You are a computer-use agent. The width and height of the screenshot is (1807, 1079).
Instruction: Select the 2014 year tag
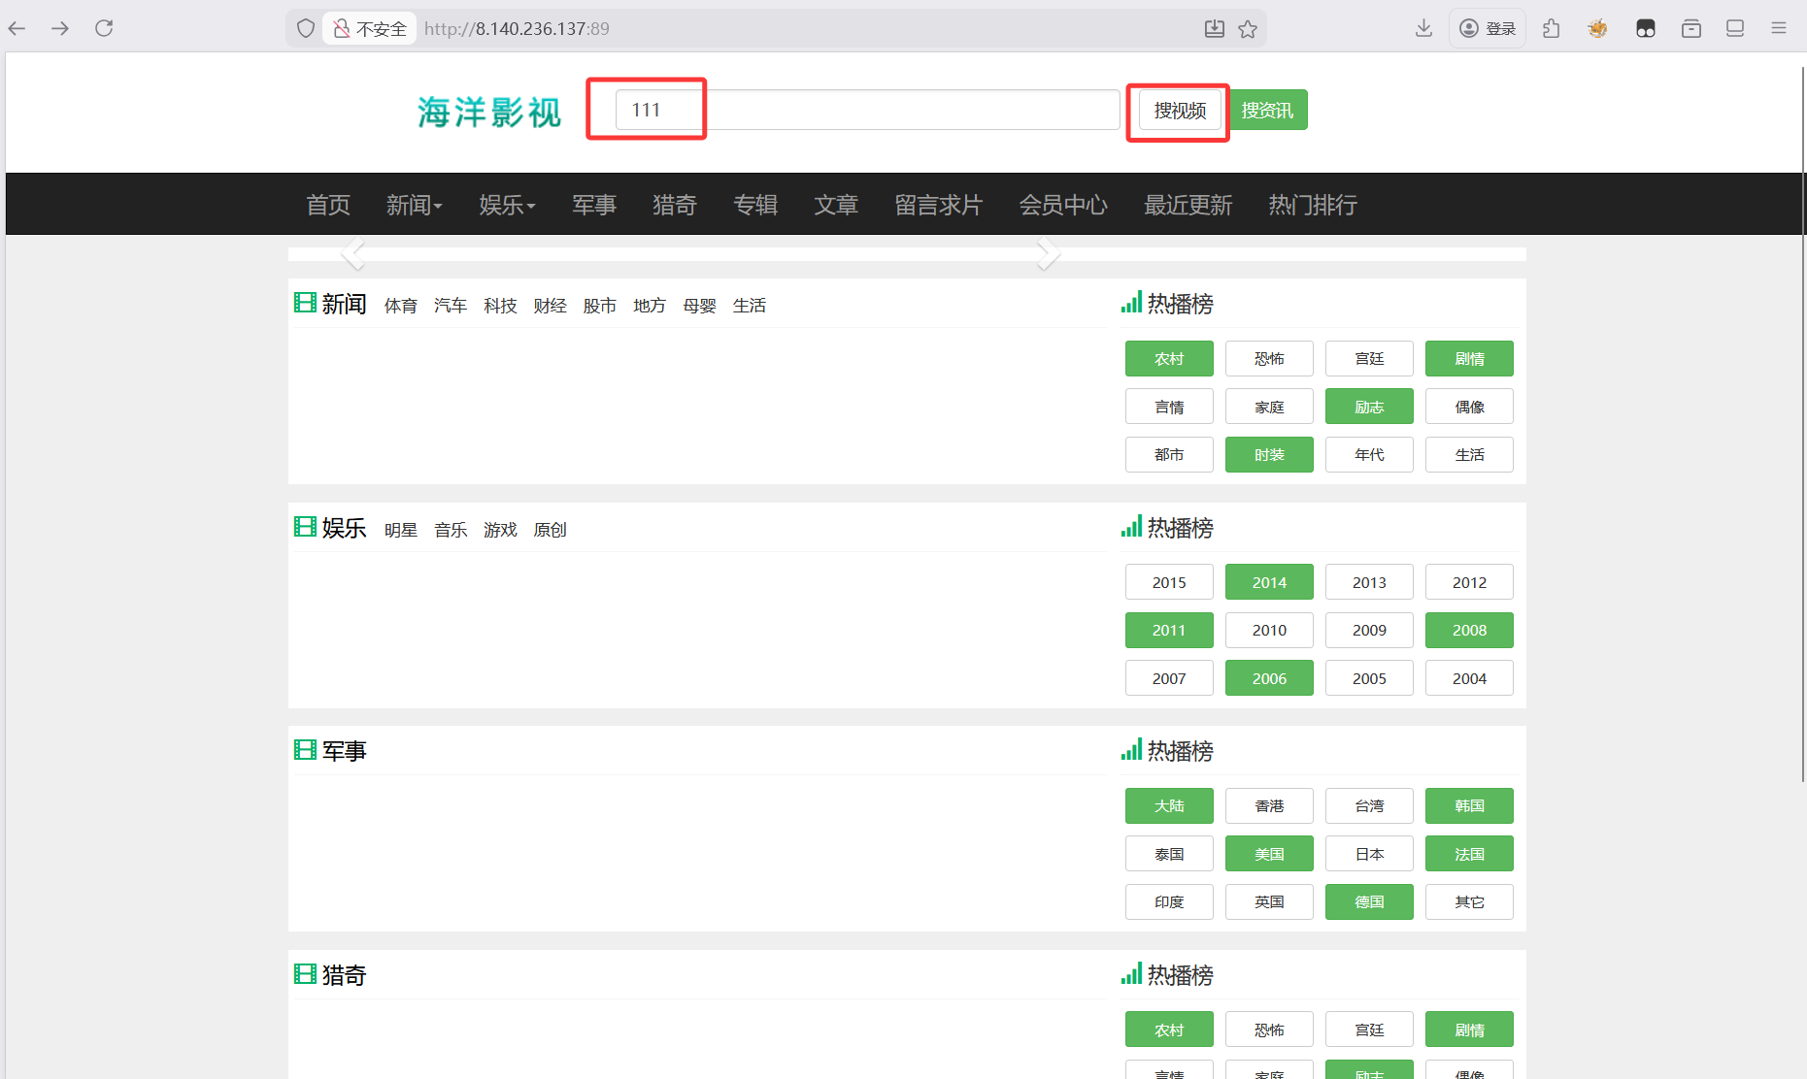[x=1268, y=582]
